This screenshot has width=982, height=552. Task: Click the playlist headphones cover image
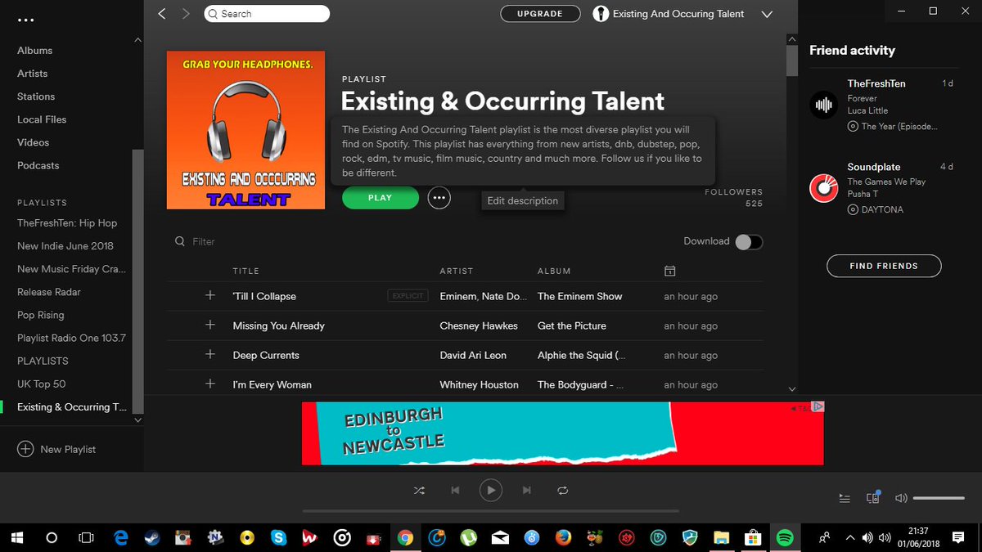(245, 130)
